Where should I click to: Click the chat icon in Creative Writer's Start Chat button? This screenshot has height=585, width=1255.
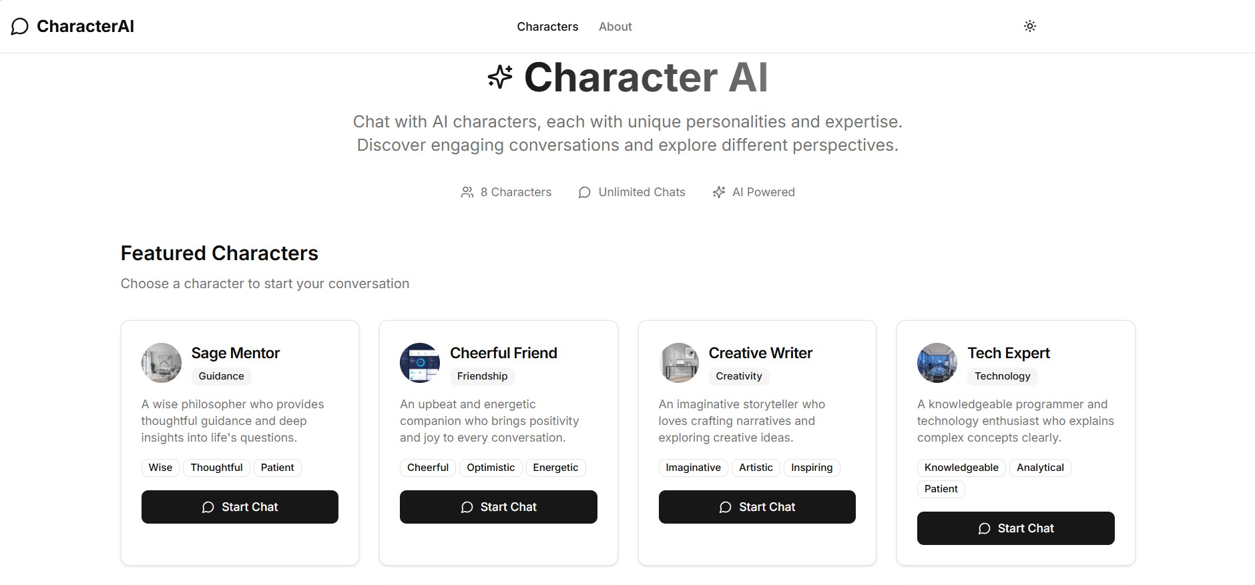click(x=725, y=507)
